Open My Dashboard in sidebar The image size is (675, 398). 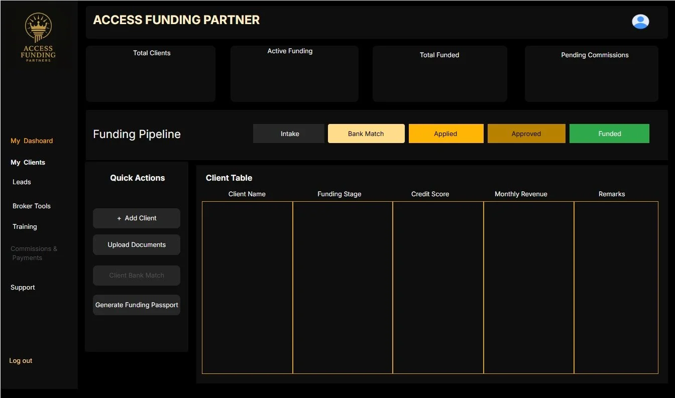click(32, 141)
